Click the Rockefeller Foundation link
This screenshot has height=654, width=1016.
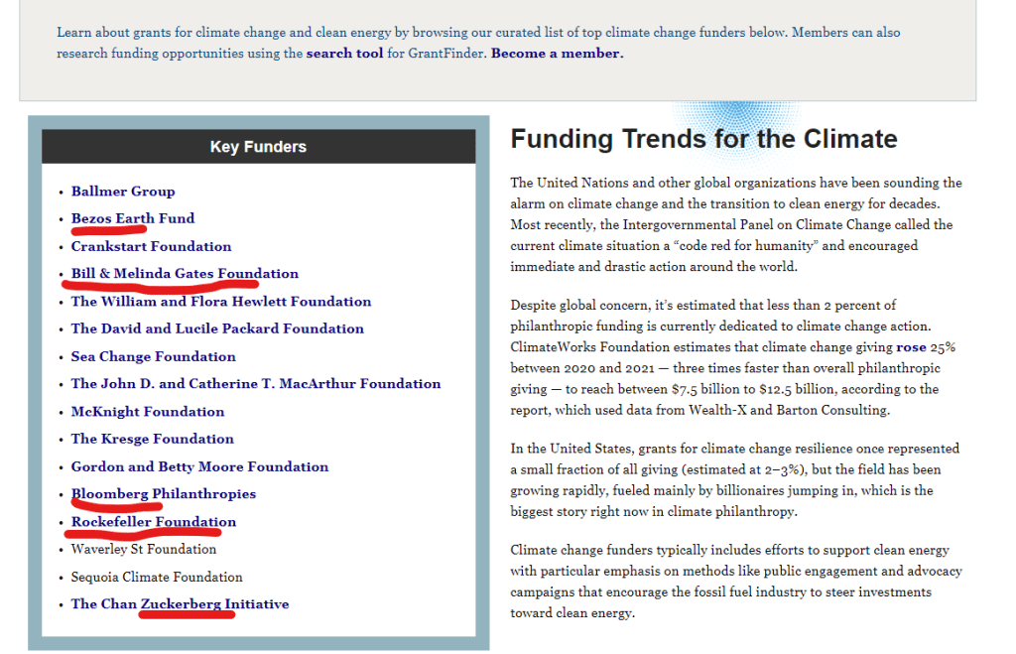pos(154,522)
